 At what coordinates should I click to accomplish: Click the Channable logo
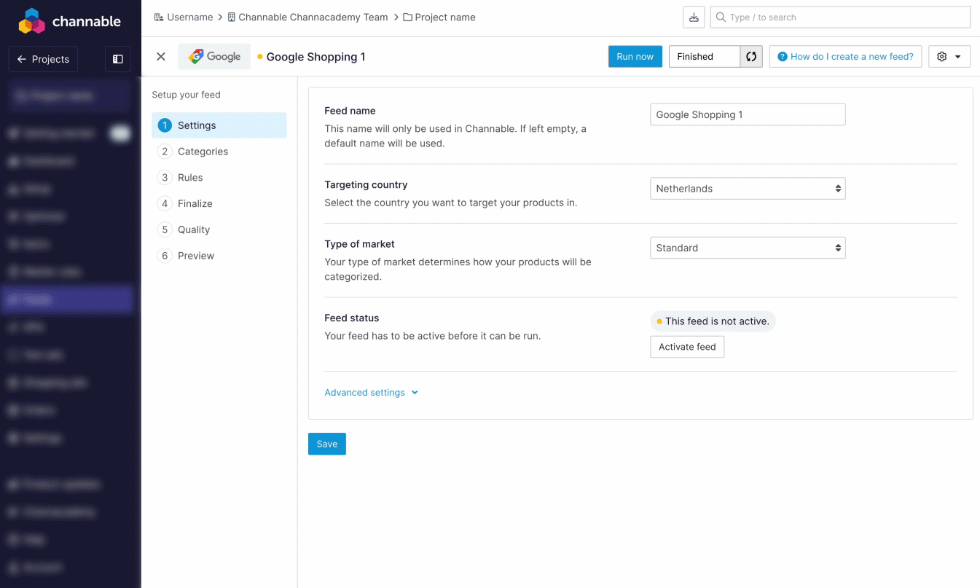point(69,21)
